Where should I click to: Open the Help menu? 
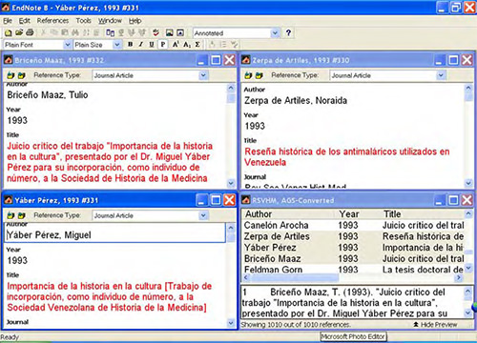135,21
